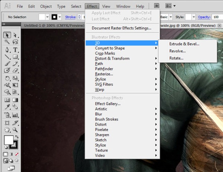Open the Window menu
Image resolution: width=223 pixels, height=172 pixels.
point(123,6)
